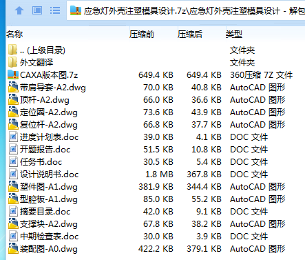The width and height of the screenshot is (305, 260).
Task: Sort by the 压缩前 column header
Action: [142, 34]
